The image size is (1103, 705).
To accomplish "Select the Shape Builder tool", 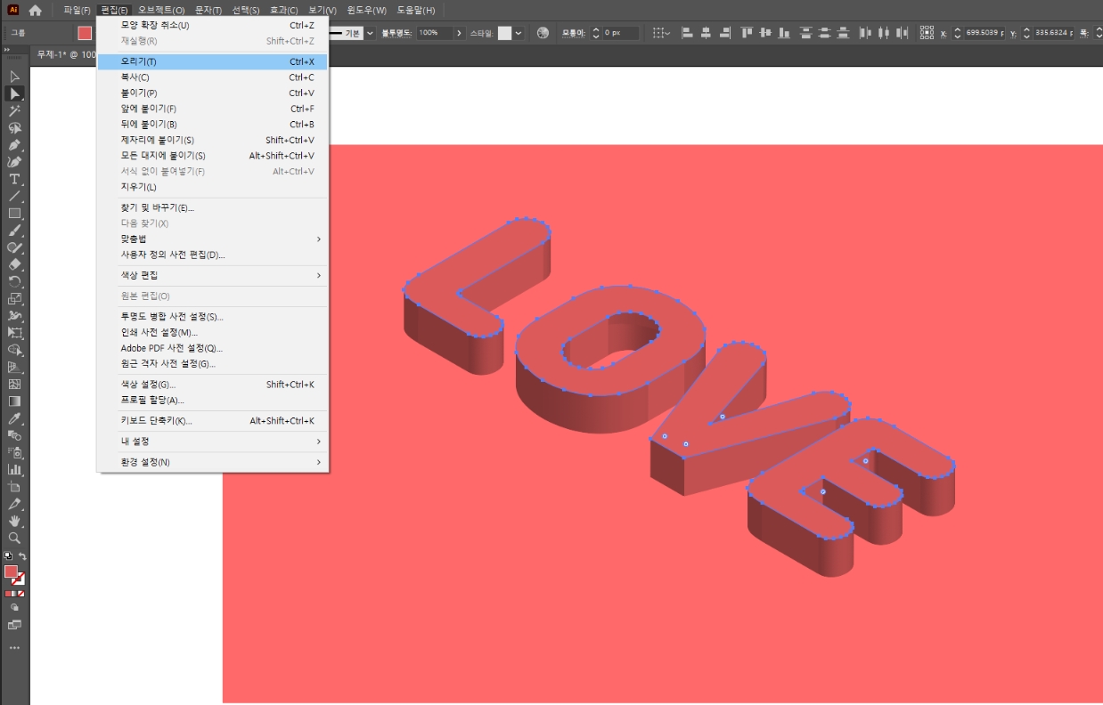I will click(x=14, y=350).
